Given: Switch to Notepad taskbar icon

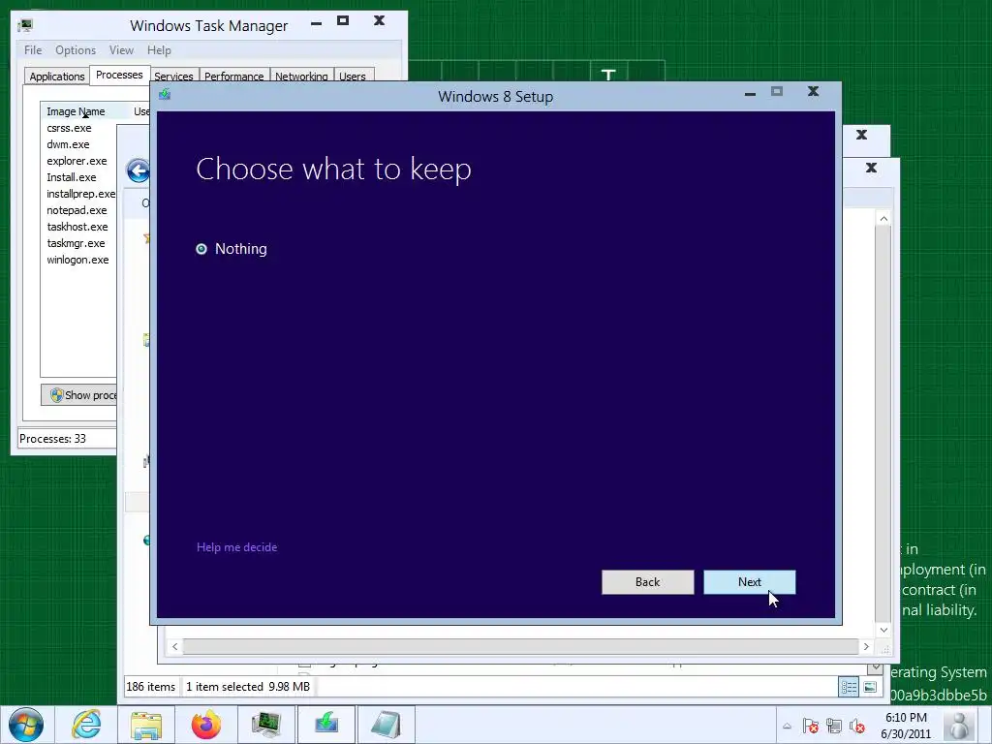Looking at the screenshot, I should [387, 725].
